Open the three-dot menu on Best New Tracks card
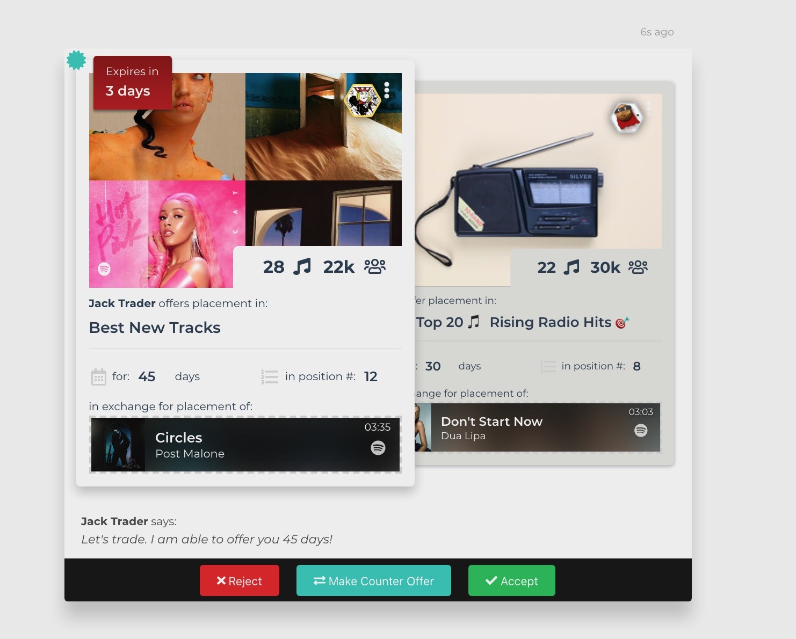The height and width of the screenshot is (639, 796). click(387, 91)
